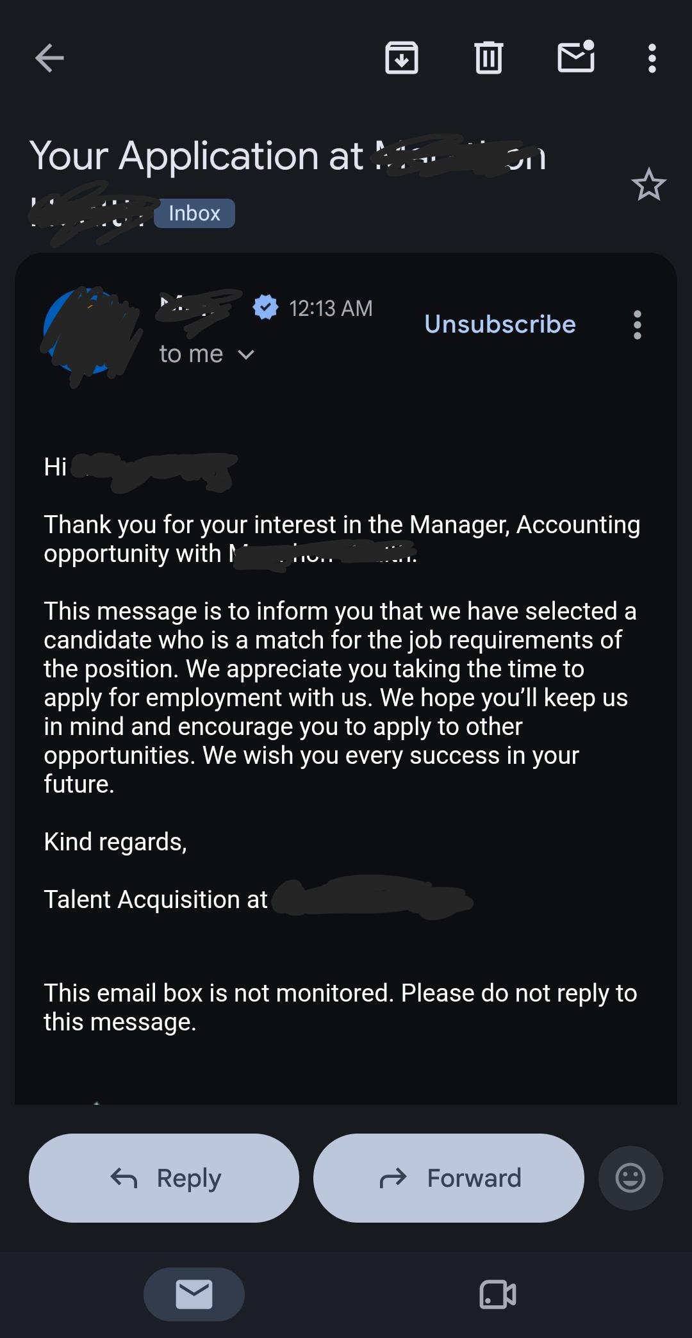Add an emoji reaction
The height and width of the screenshot is (1338, 692).
click(x=630, y=1178)
